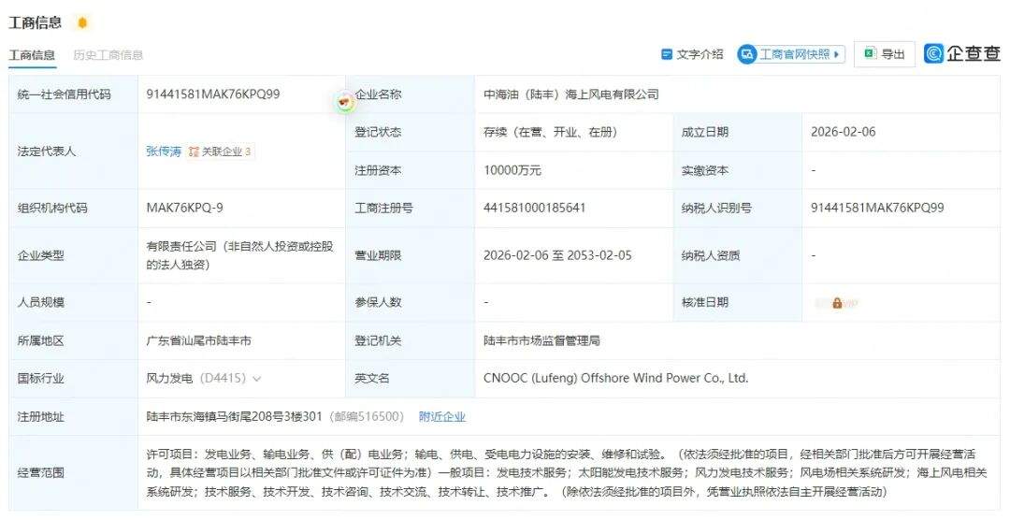
Task: Click the round floating icon near 企业名称
Action: [x=346, y=100]
